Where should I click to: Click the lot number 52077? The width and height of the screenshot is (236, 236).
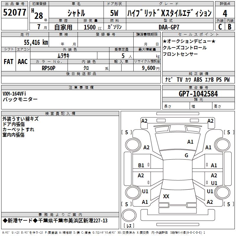pyautogui.click(x=14, y=12)
